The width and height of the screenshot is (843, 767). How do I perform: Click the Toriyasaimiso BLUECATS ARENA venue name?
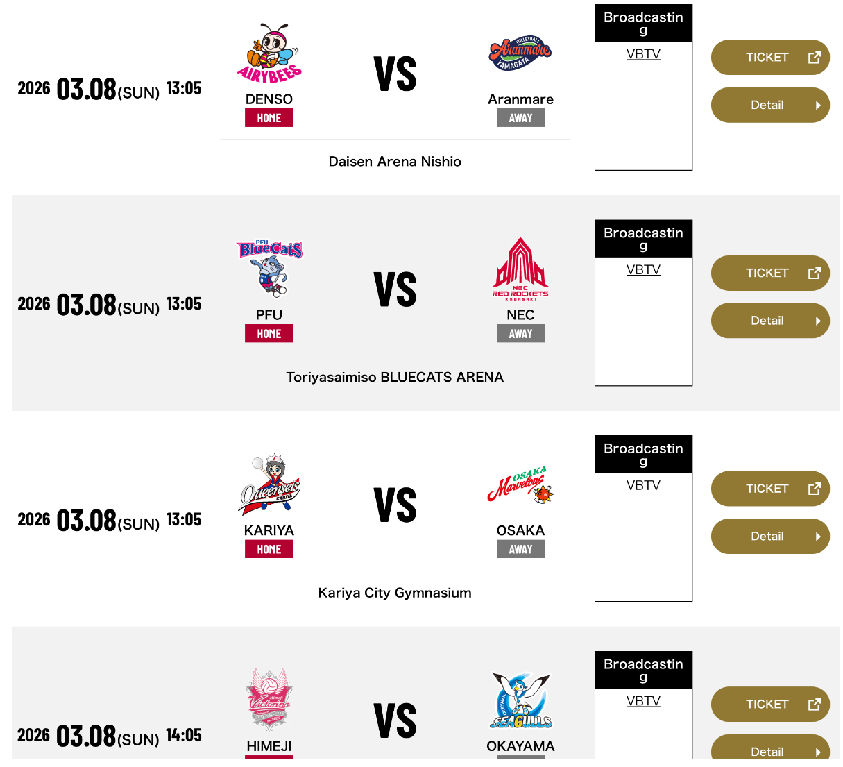tap(395, 378)
